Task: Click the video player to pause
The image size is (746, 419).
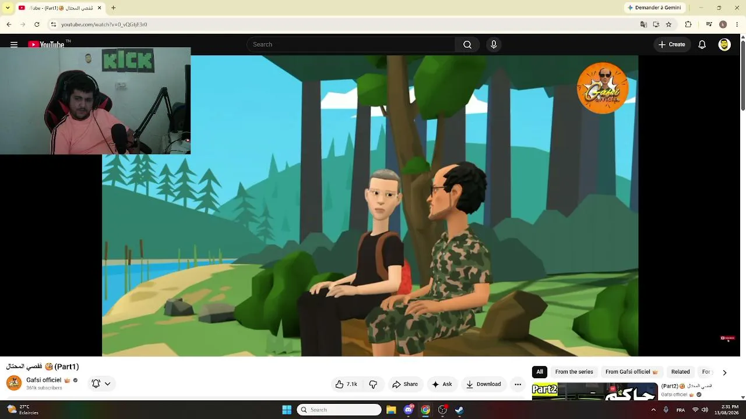Action: (x=370, y=205)
